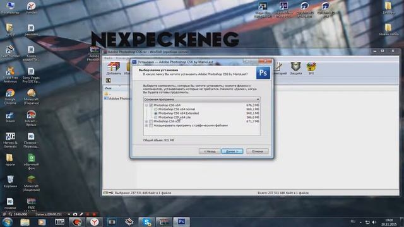
Task: Click the Ps logo in installer header
Action: pos(263,73)
